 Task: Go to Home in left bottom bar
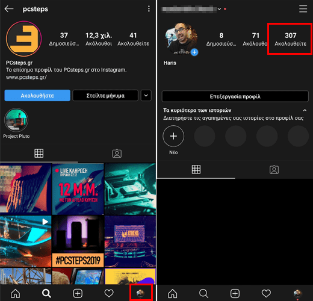pyautogui.click(x=16, y=294)
